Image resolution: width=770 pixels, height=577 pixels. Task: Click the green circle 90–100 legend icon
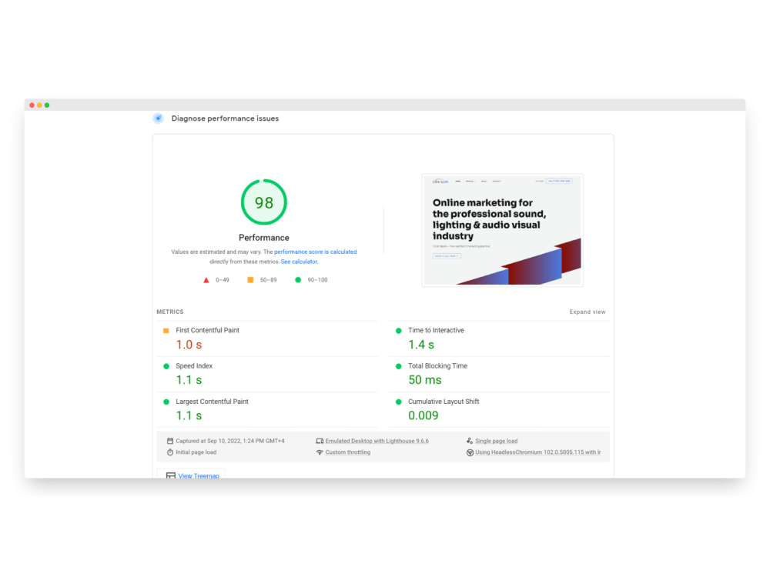298,280
